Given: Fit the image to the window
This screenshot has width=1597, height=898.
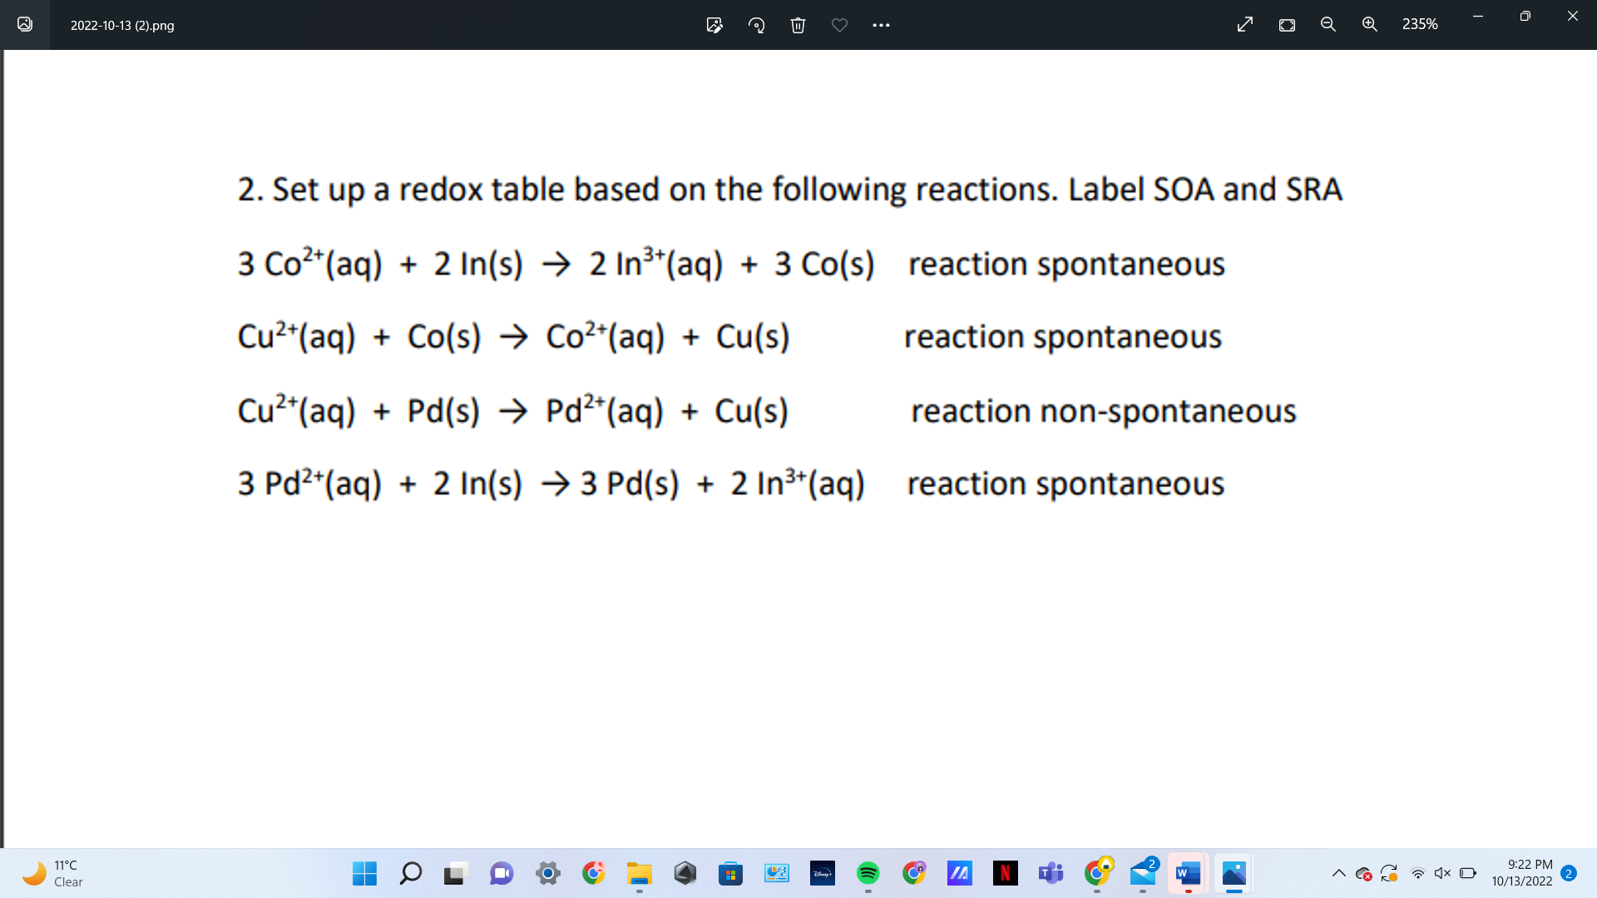Looking at the screenshot, I should click(1286, 25).
